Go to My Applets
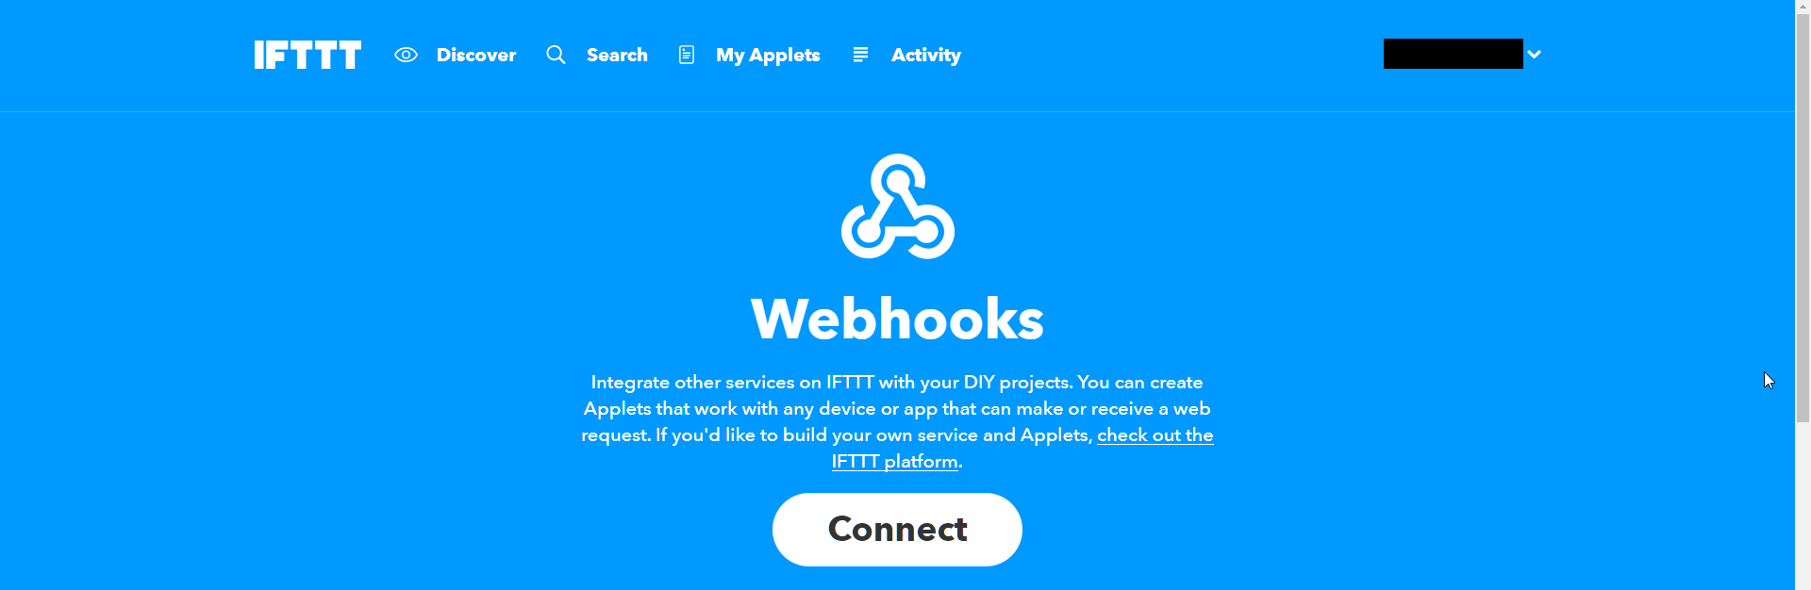This screenshot has width=1811, height=590. [x=768, y=56]
